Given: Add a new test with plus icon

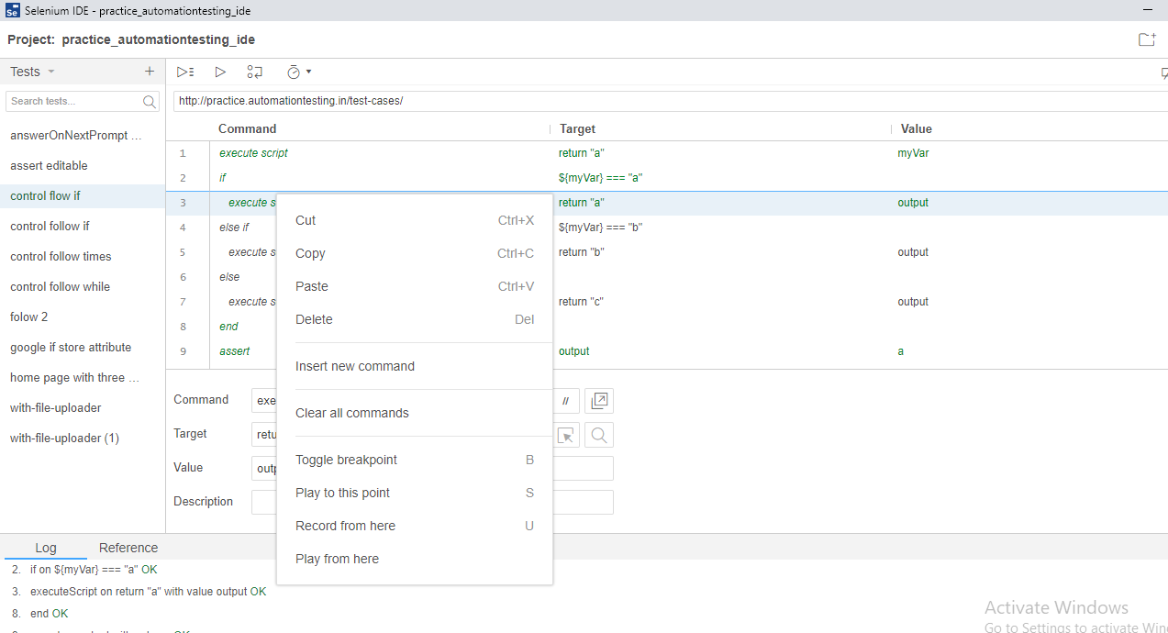Looking at the screenshot, I should tap(150, 72).
